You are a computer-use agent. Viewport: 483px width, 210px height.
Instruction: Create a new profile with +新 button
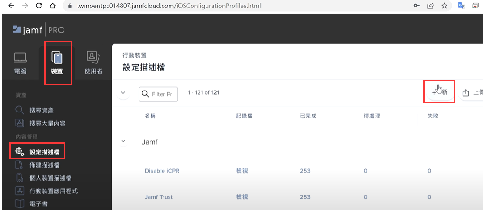click(x=439, y=92)
